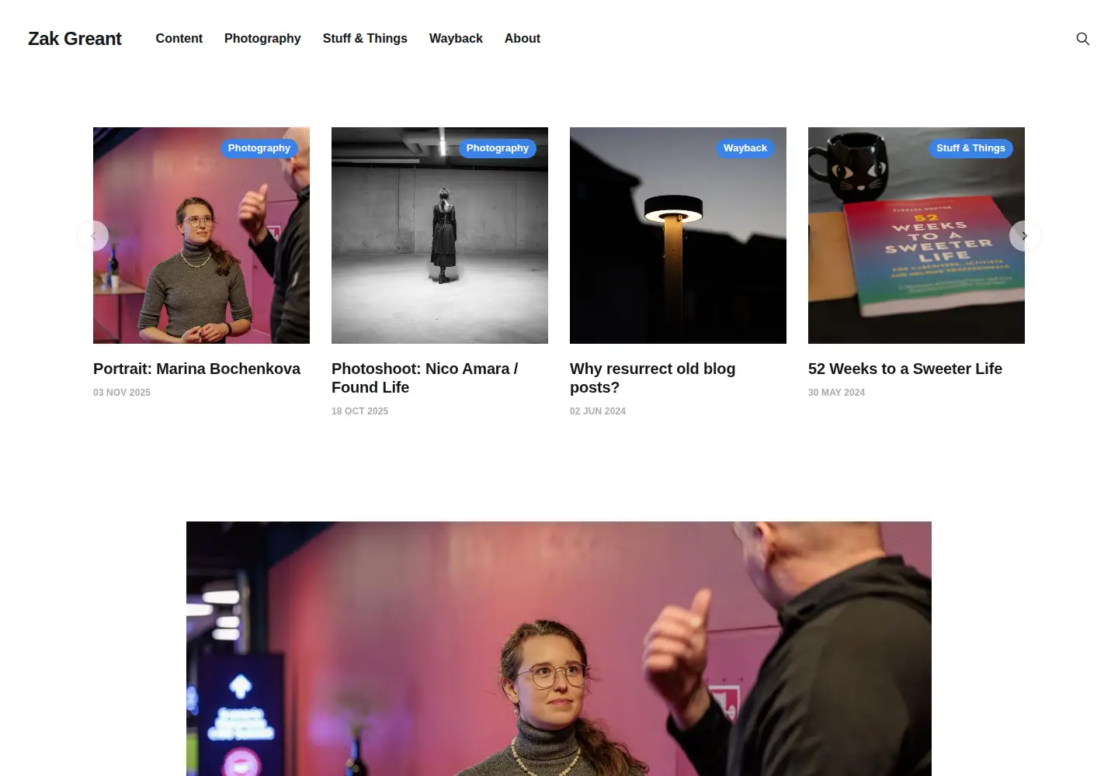Click the black-and-white garage photo thumbnail
This screenshot has height=776, width=1118.
439,235
